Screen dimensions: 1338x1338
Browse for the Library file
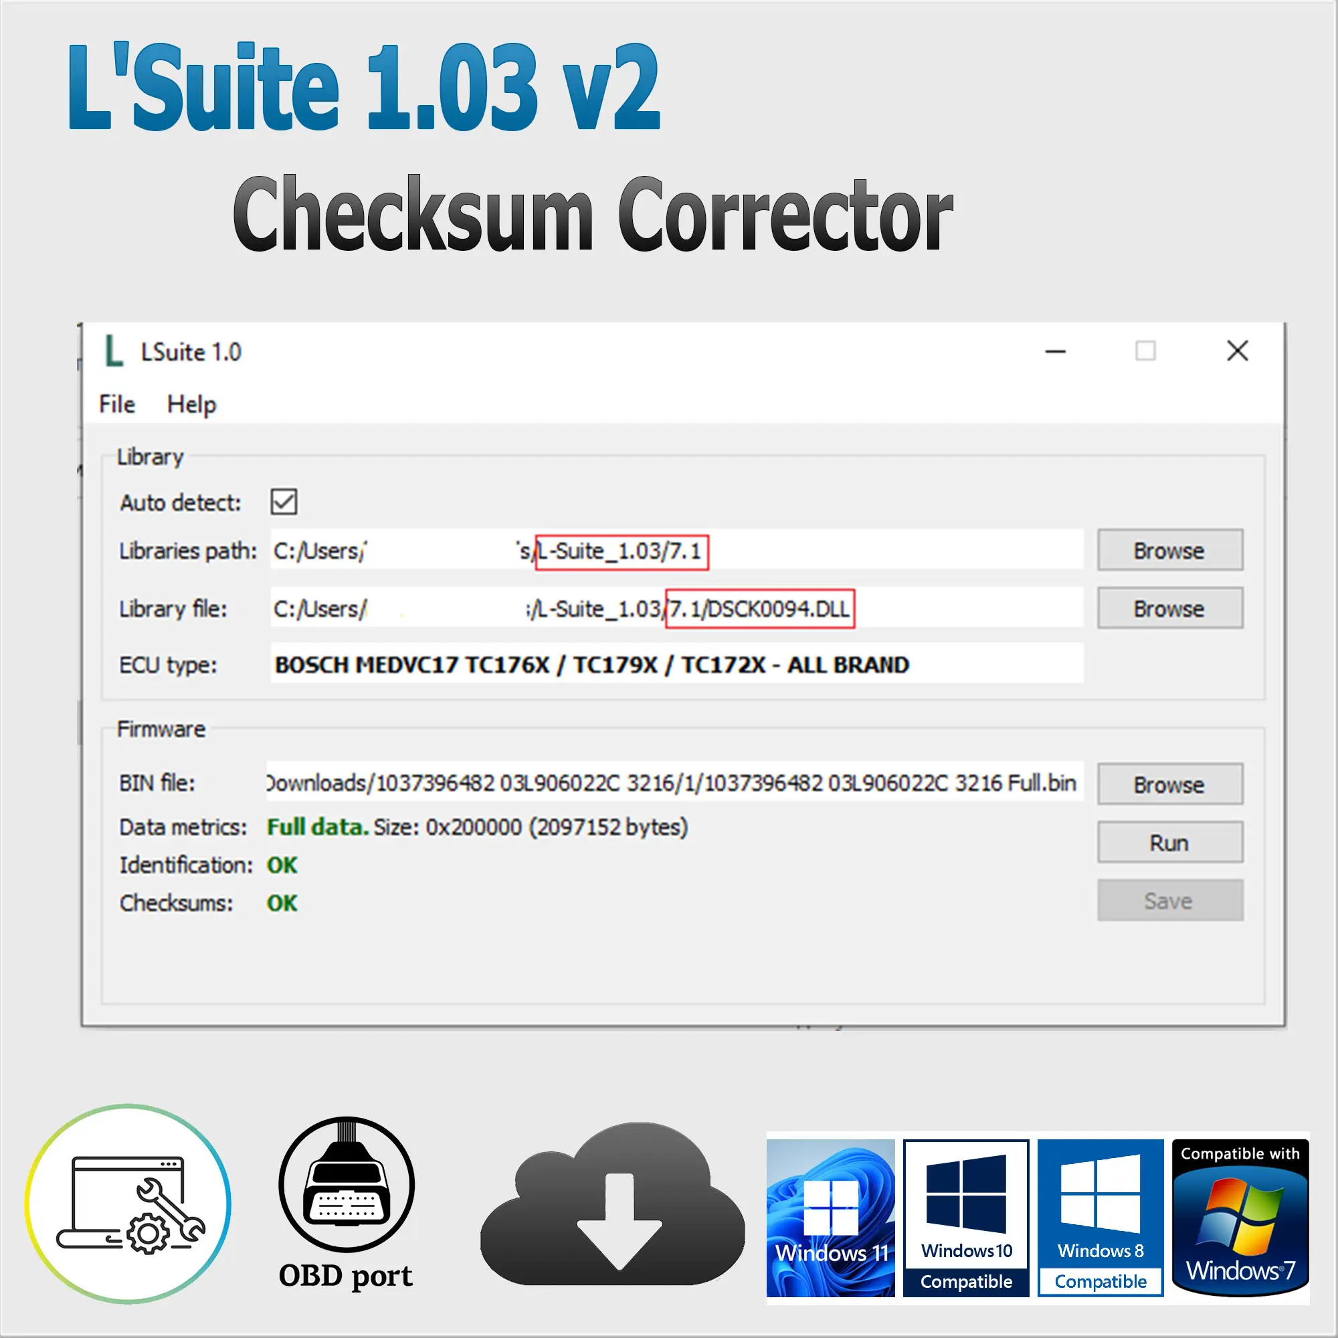(x=1169, y=609)
